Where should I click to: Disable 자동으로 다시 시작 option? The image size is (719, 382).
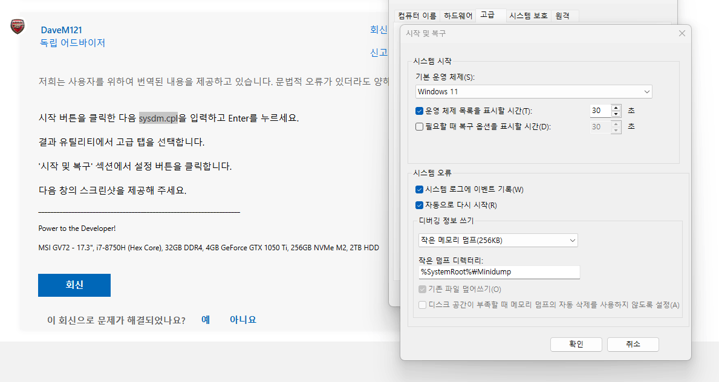[419, 205]
